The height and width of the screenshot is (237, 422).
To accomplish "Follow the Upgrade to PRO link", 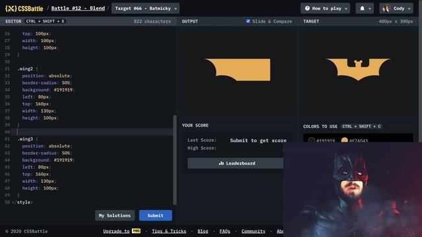I will point(121,231).
